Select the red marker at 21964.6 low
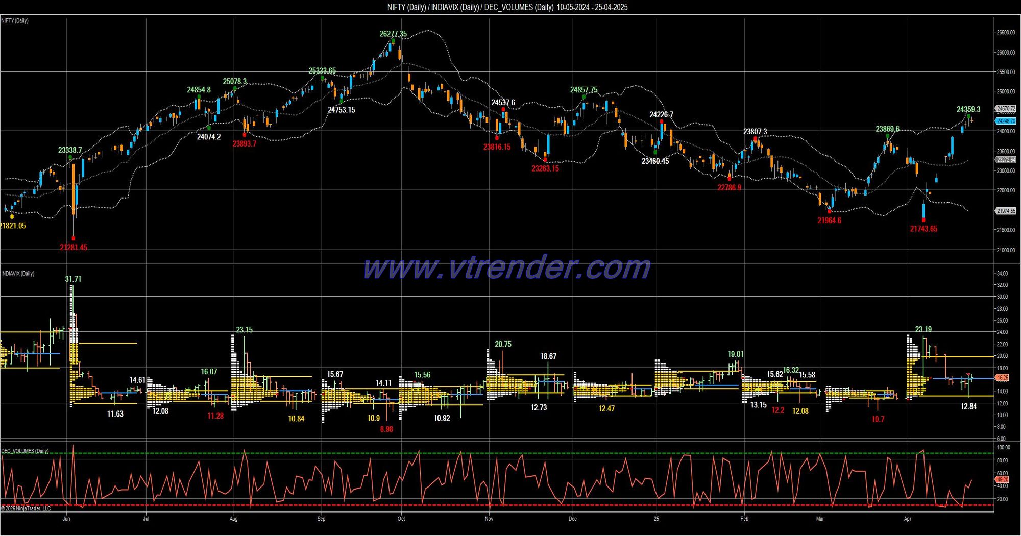Image resolution: width=1021 pixels, height=536 pixels. pyautogui.click(x=830, y=211)
